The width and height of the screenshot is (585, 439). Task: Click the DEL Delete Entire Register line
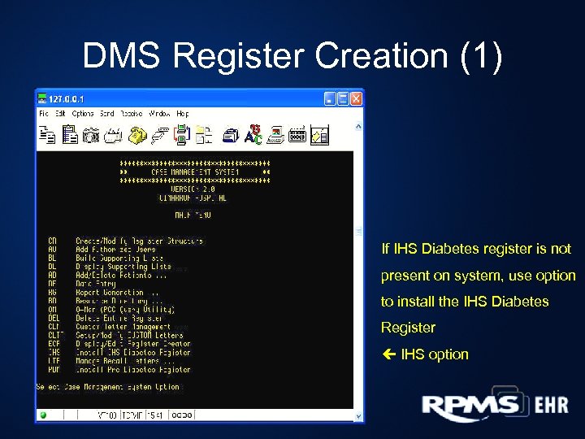click(106, 318)
